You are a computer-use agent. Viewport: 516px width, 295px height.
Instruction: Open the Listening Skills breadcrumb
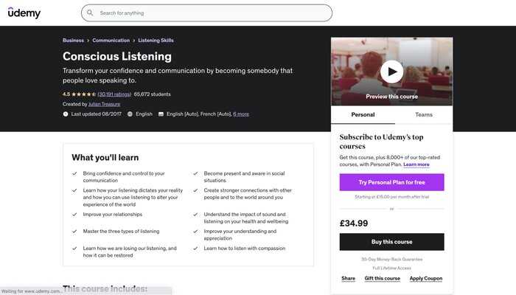point(156,40)
